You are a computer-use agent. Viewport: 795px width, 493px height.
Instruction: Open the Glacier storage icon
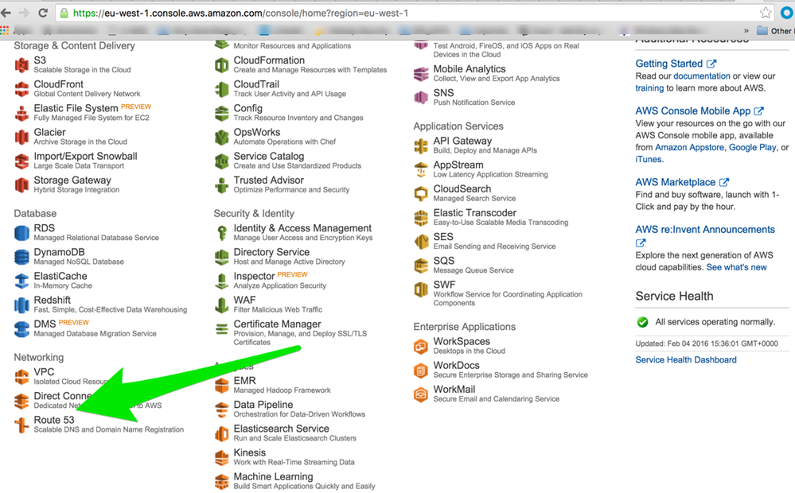(21, 137)
